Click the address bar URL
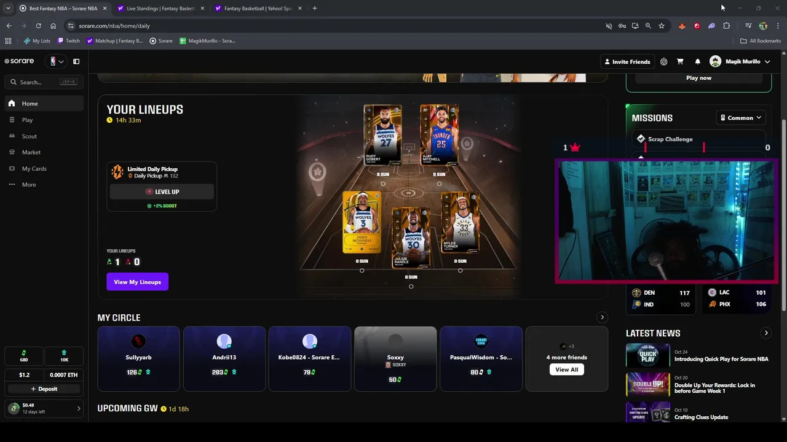787x442 pixels. tap(114, 26)
